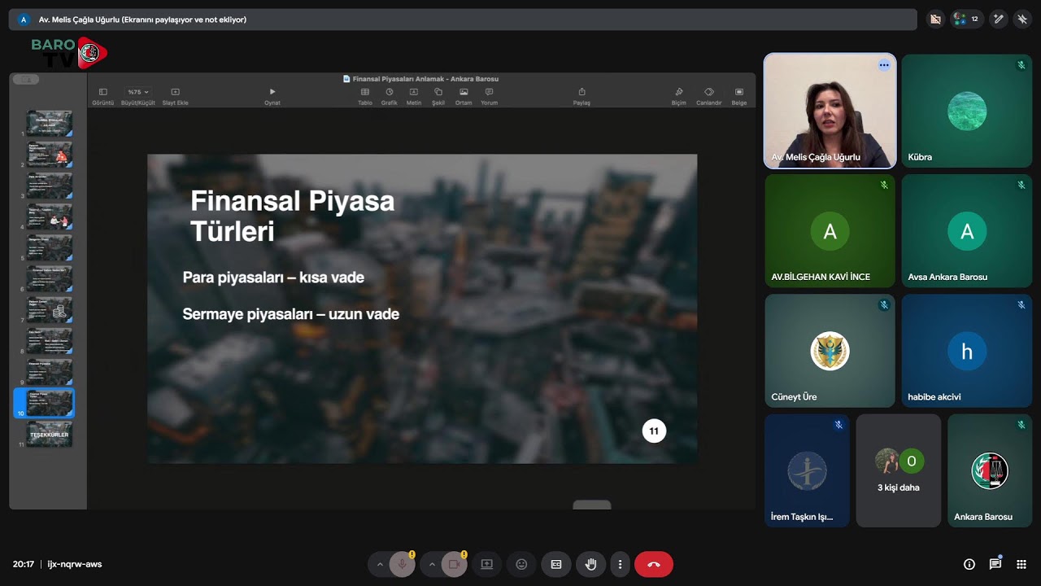Select slide 6 thumbnail in navigator

[x=50, y=278]
